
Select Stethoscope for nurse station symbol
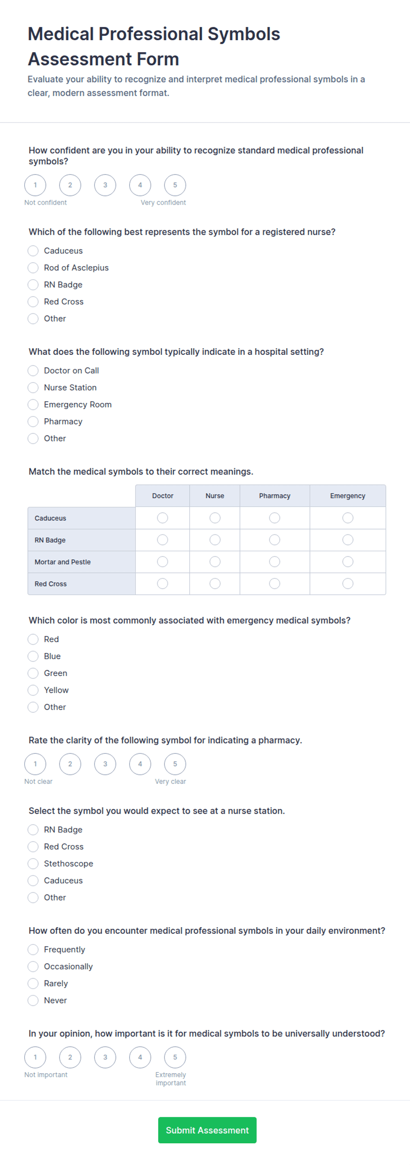(33, 863)
